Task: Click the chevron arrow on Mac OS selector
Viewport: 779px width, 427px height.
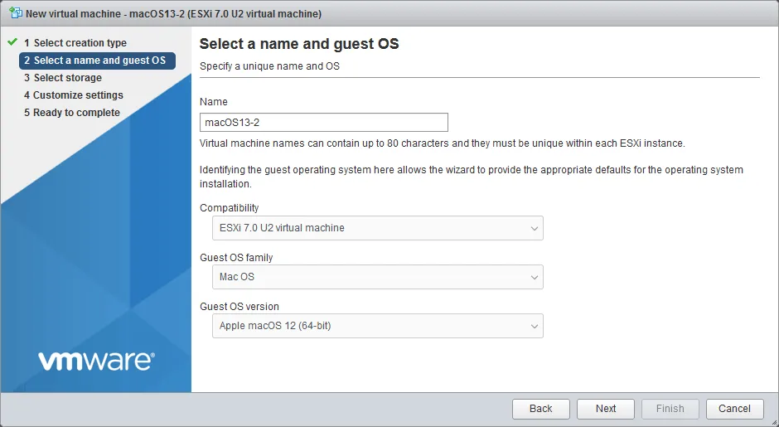Action: pos(534,277)
